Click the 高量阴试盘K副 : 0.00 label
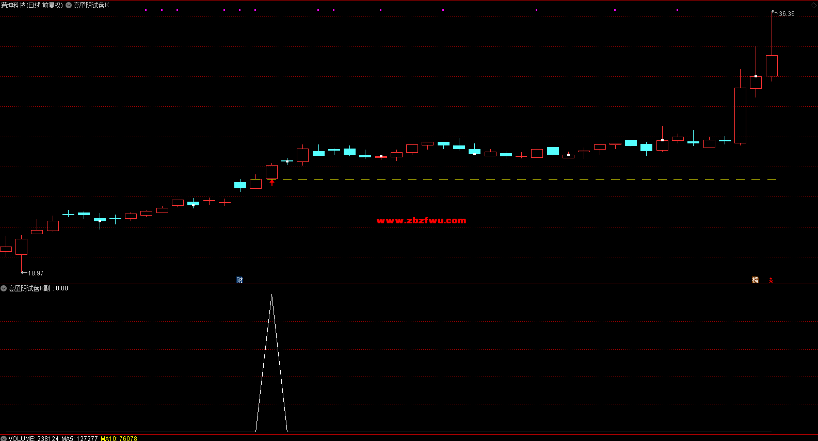Screen dimensions: 818x441 click(x=38, y=288)
